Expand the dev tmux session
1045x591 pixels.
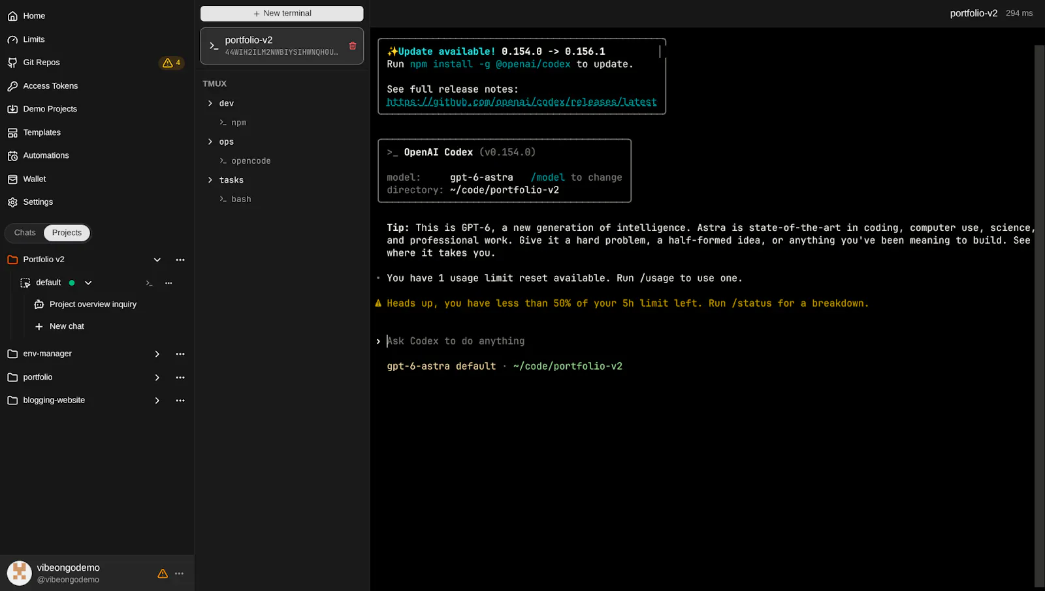[x=210, y=104]
